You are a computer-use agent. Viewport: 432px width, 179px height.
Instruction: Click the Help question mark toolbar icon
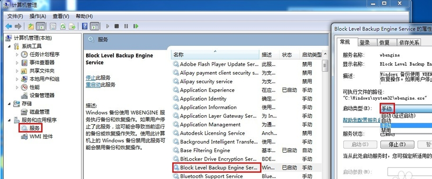coord(85,26)
